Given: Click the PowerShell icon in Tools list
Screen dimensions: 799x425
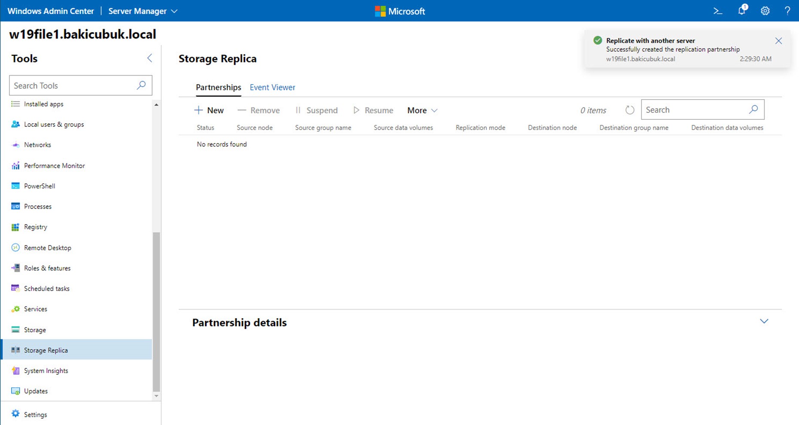Looking at the screenshot, I should [x=15, y=186].
